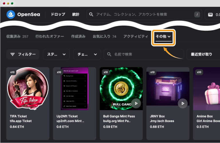Click the Bull Gangs Mint Pass title
Screen dimensions: 220x143
[119, 116]
